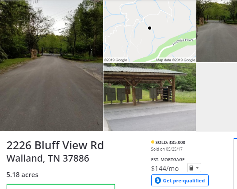
Task: Open the mailbox pavilion photo
Action: coord(149,97)
